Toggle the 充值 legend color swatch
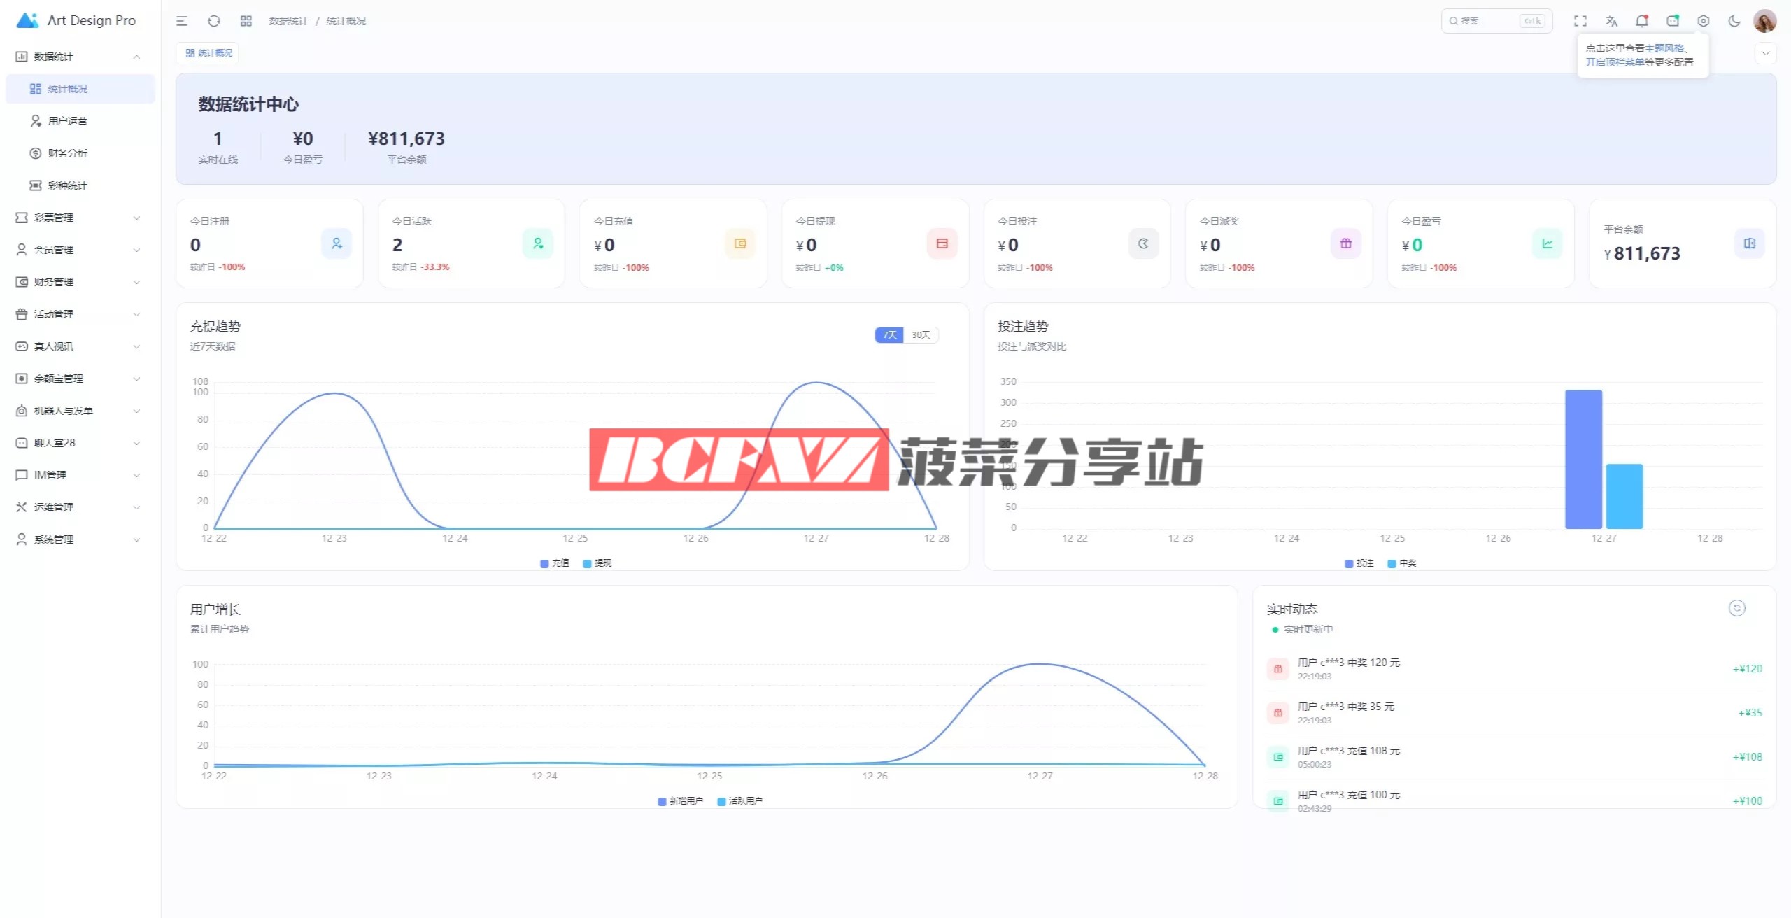The width and height of the screenshot is (1791, 918). point(544,563)
